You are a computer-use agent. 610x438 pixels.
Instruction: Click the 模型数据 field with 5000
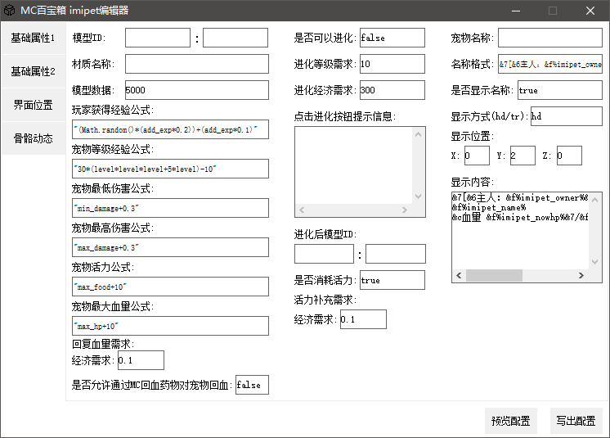pyautogui.click(x=197, y=90)
